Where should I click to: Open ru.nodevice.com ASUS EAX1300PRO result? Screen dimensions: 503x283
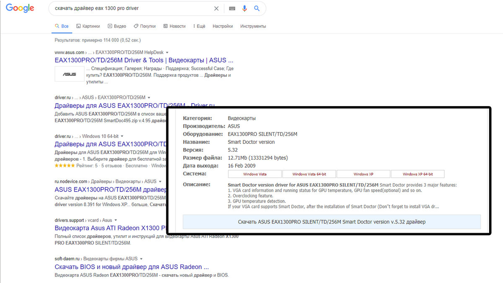pos(111,190)
